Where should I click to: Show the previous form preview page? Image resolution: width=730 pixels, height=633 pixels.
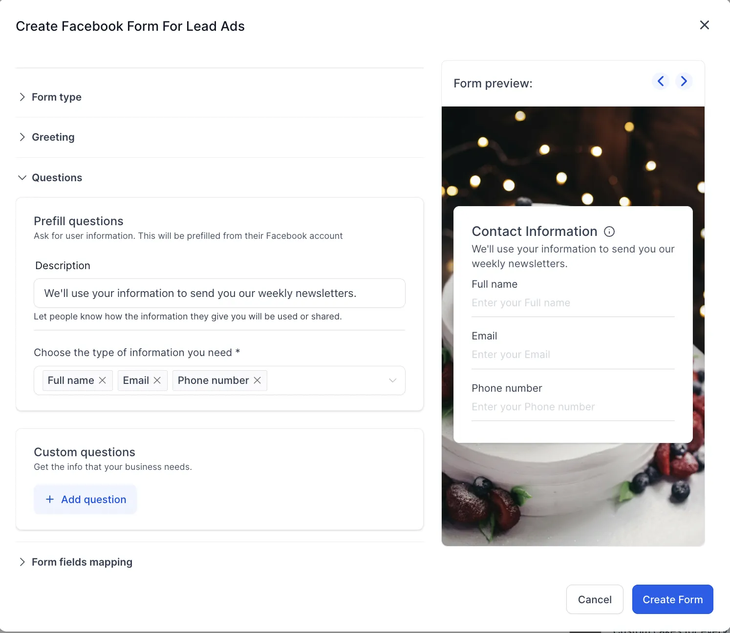point(661,81)
